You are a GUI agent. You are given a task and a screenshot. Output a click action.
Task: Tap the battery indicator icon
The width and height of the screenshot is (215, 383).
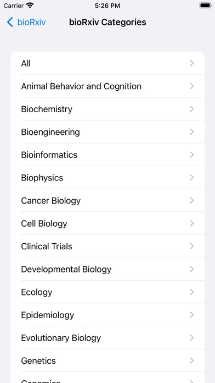[205, 6]
